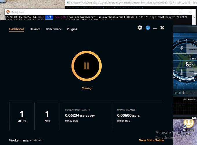Open the View Stats Online link
This screenshot has width=197, height=145.
pyautogui.click(x=152, y=140)
